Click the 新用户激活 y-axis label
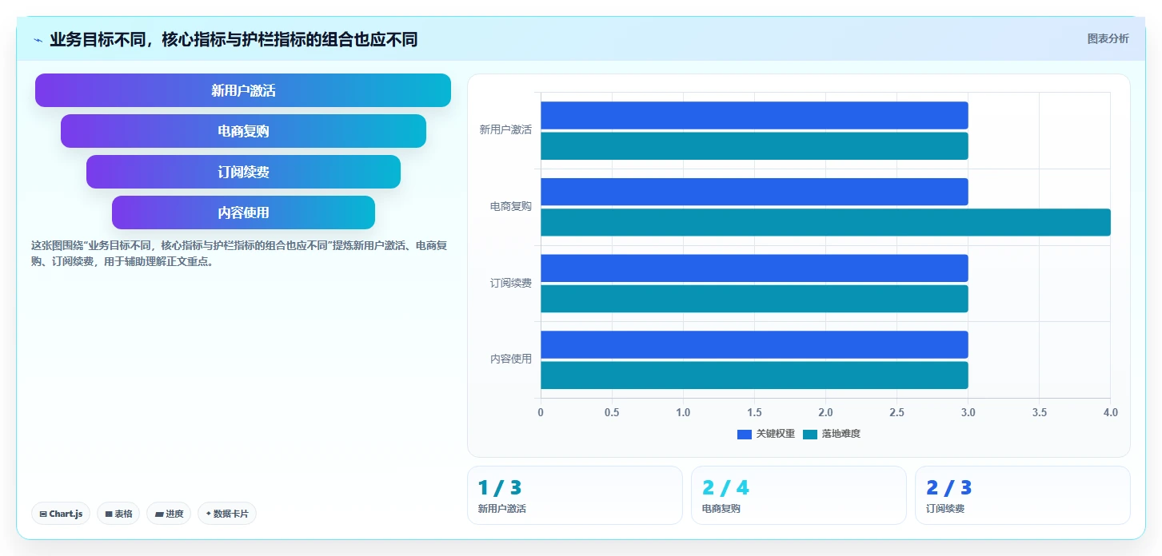 pos(505,130)
